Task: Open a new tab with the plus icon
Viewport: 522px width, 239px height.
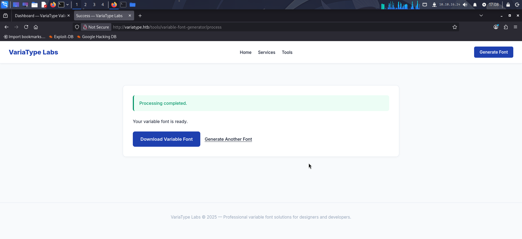Action: pos(140,16)
